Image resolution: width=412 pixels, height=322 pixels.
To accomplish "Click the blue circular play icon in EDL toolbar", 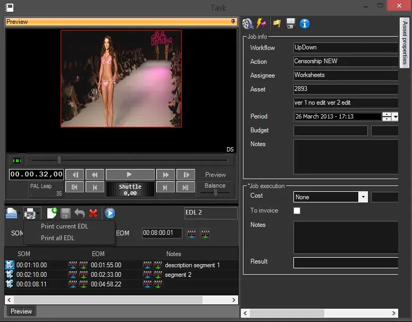I will pos(110,213).
